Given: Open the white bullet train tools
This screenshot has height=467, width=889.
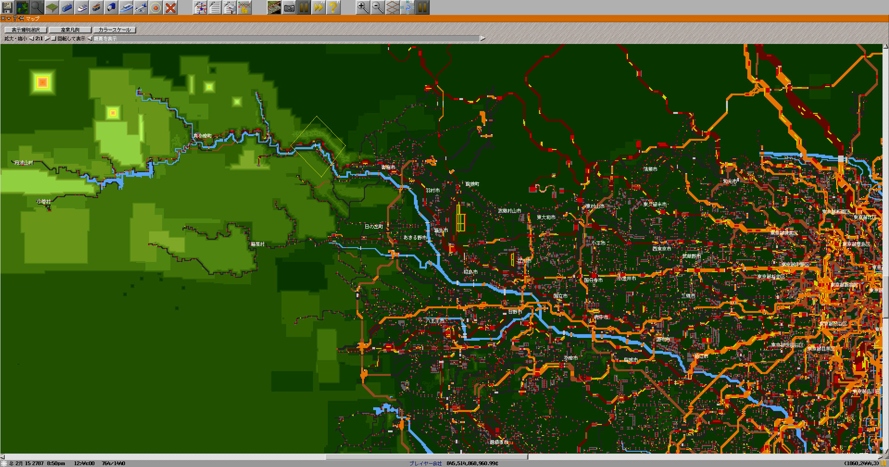Looking at the screenshot, I should pyautogui.click(x=81, y=7).
